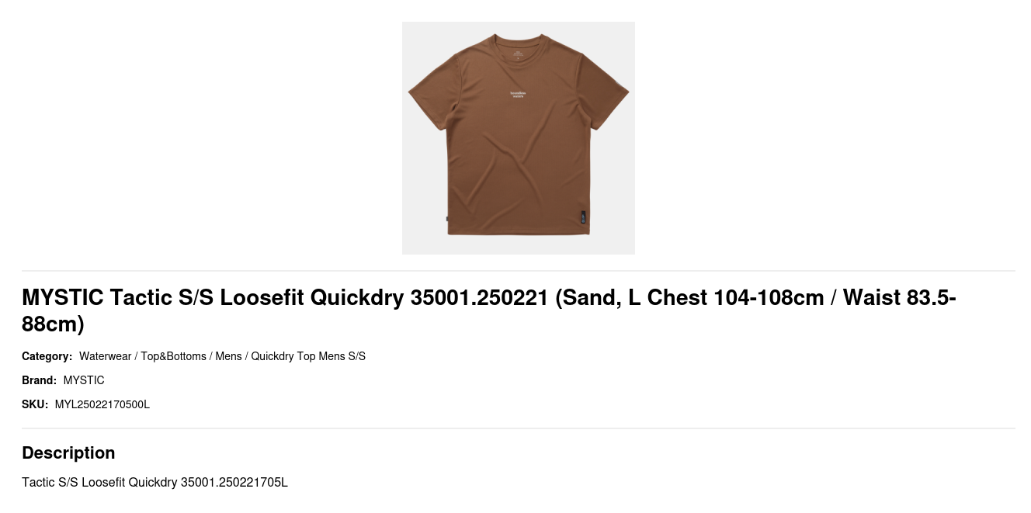Click the Description heading
Screen dimensions: 1031x513
[68, 453]
